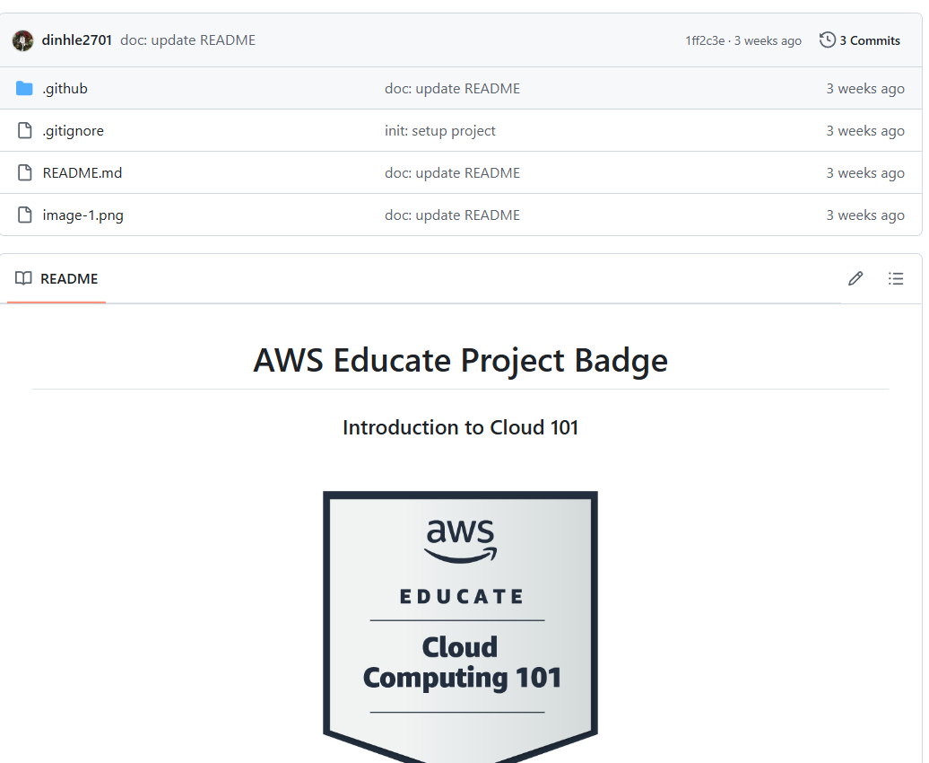Click the top 'doc: update README' commit message
The image size is (929, 763).
(187, 39)
